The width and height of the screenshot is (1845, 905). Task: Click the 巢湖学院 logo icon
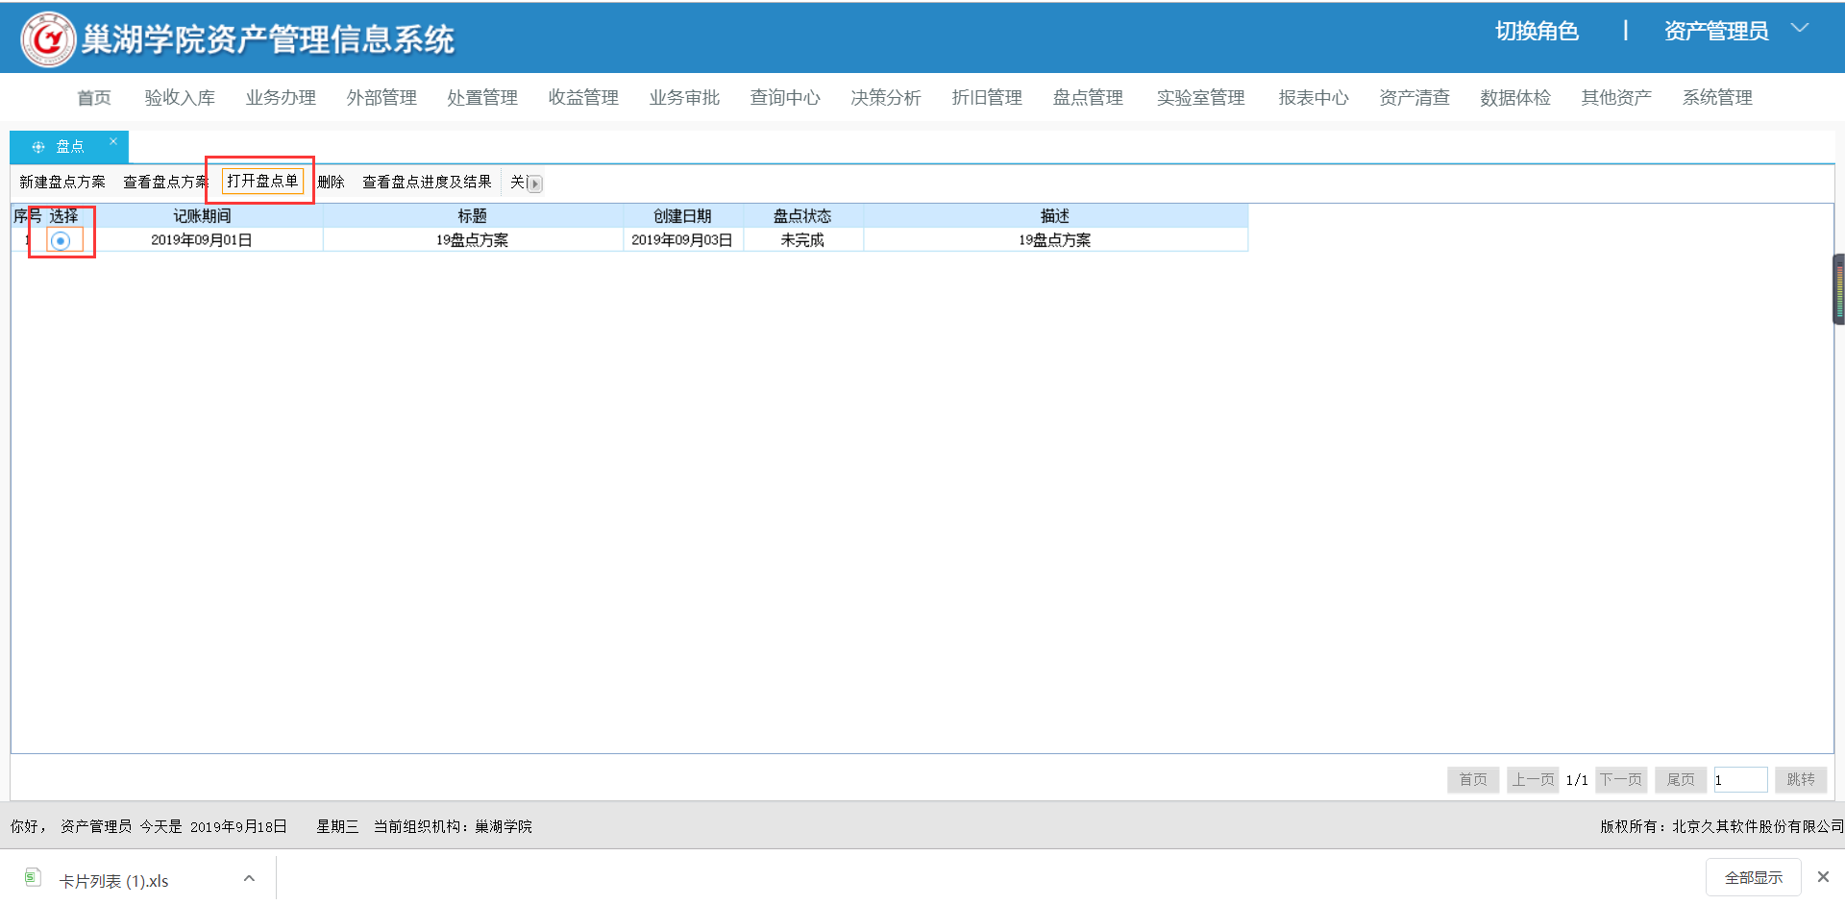48,38
